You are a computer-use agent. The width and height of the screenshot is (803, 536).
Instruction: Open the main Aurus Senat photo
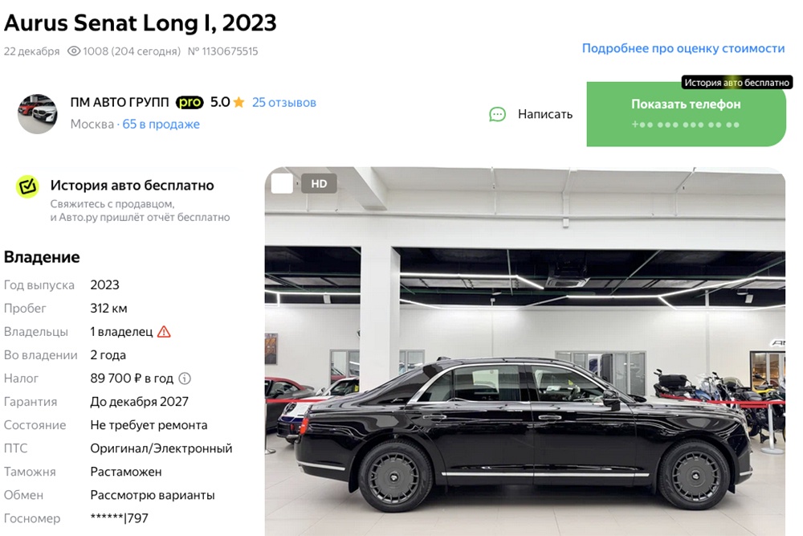[525, 351]
